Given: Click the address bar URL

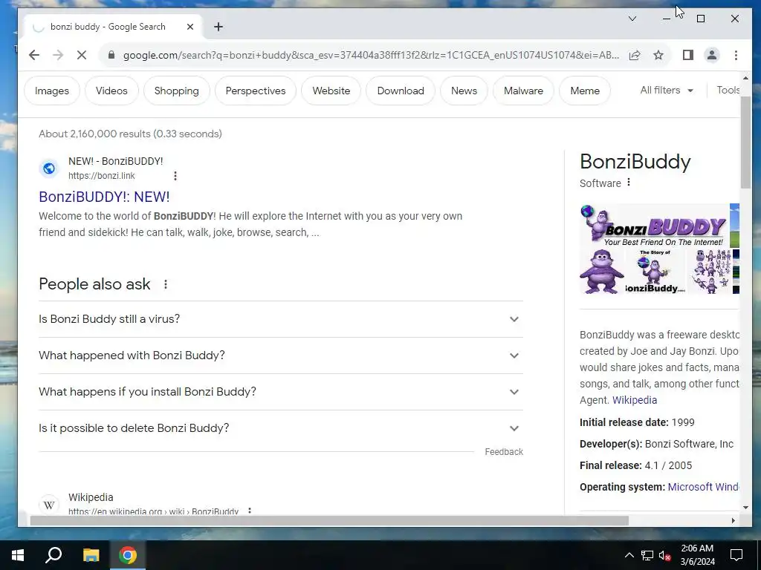Looking at the screenshot, I should click(371, 55).
